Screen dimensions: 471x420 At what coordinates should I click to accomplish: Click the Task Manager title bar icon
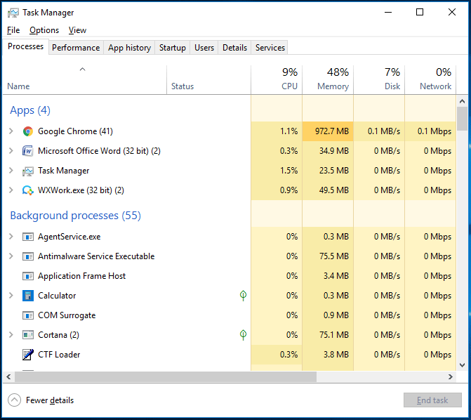tap(13, 13)
